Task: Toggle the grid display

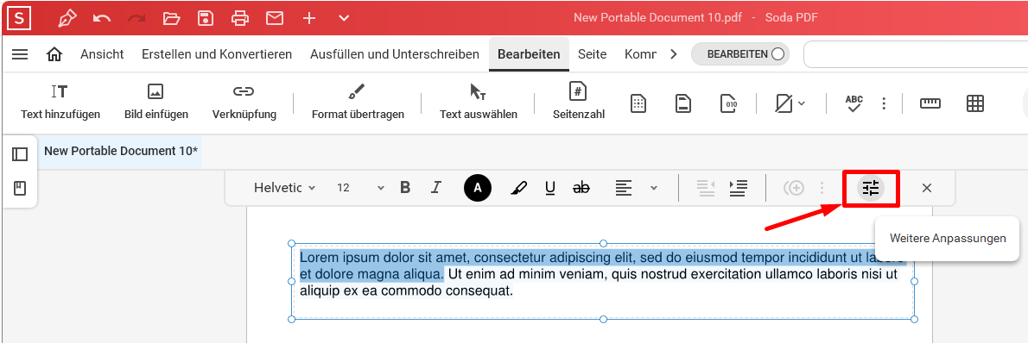Action: (975, 103)
